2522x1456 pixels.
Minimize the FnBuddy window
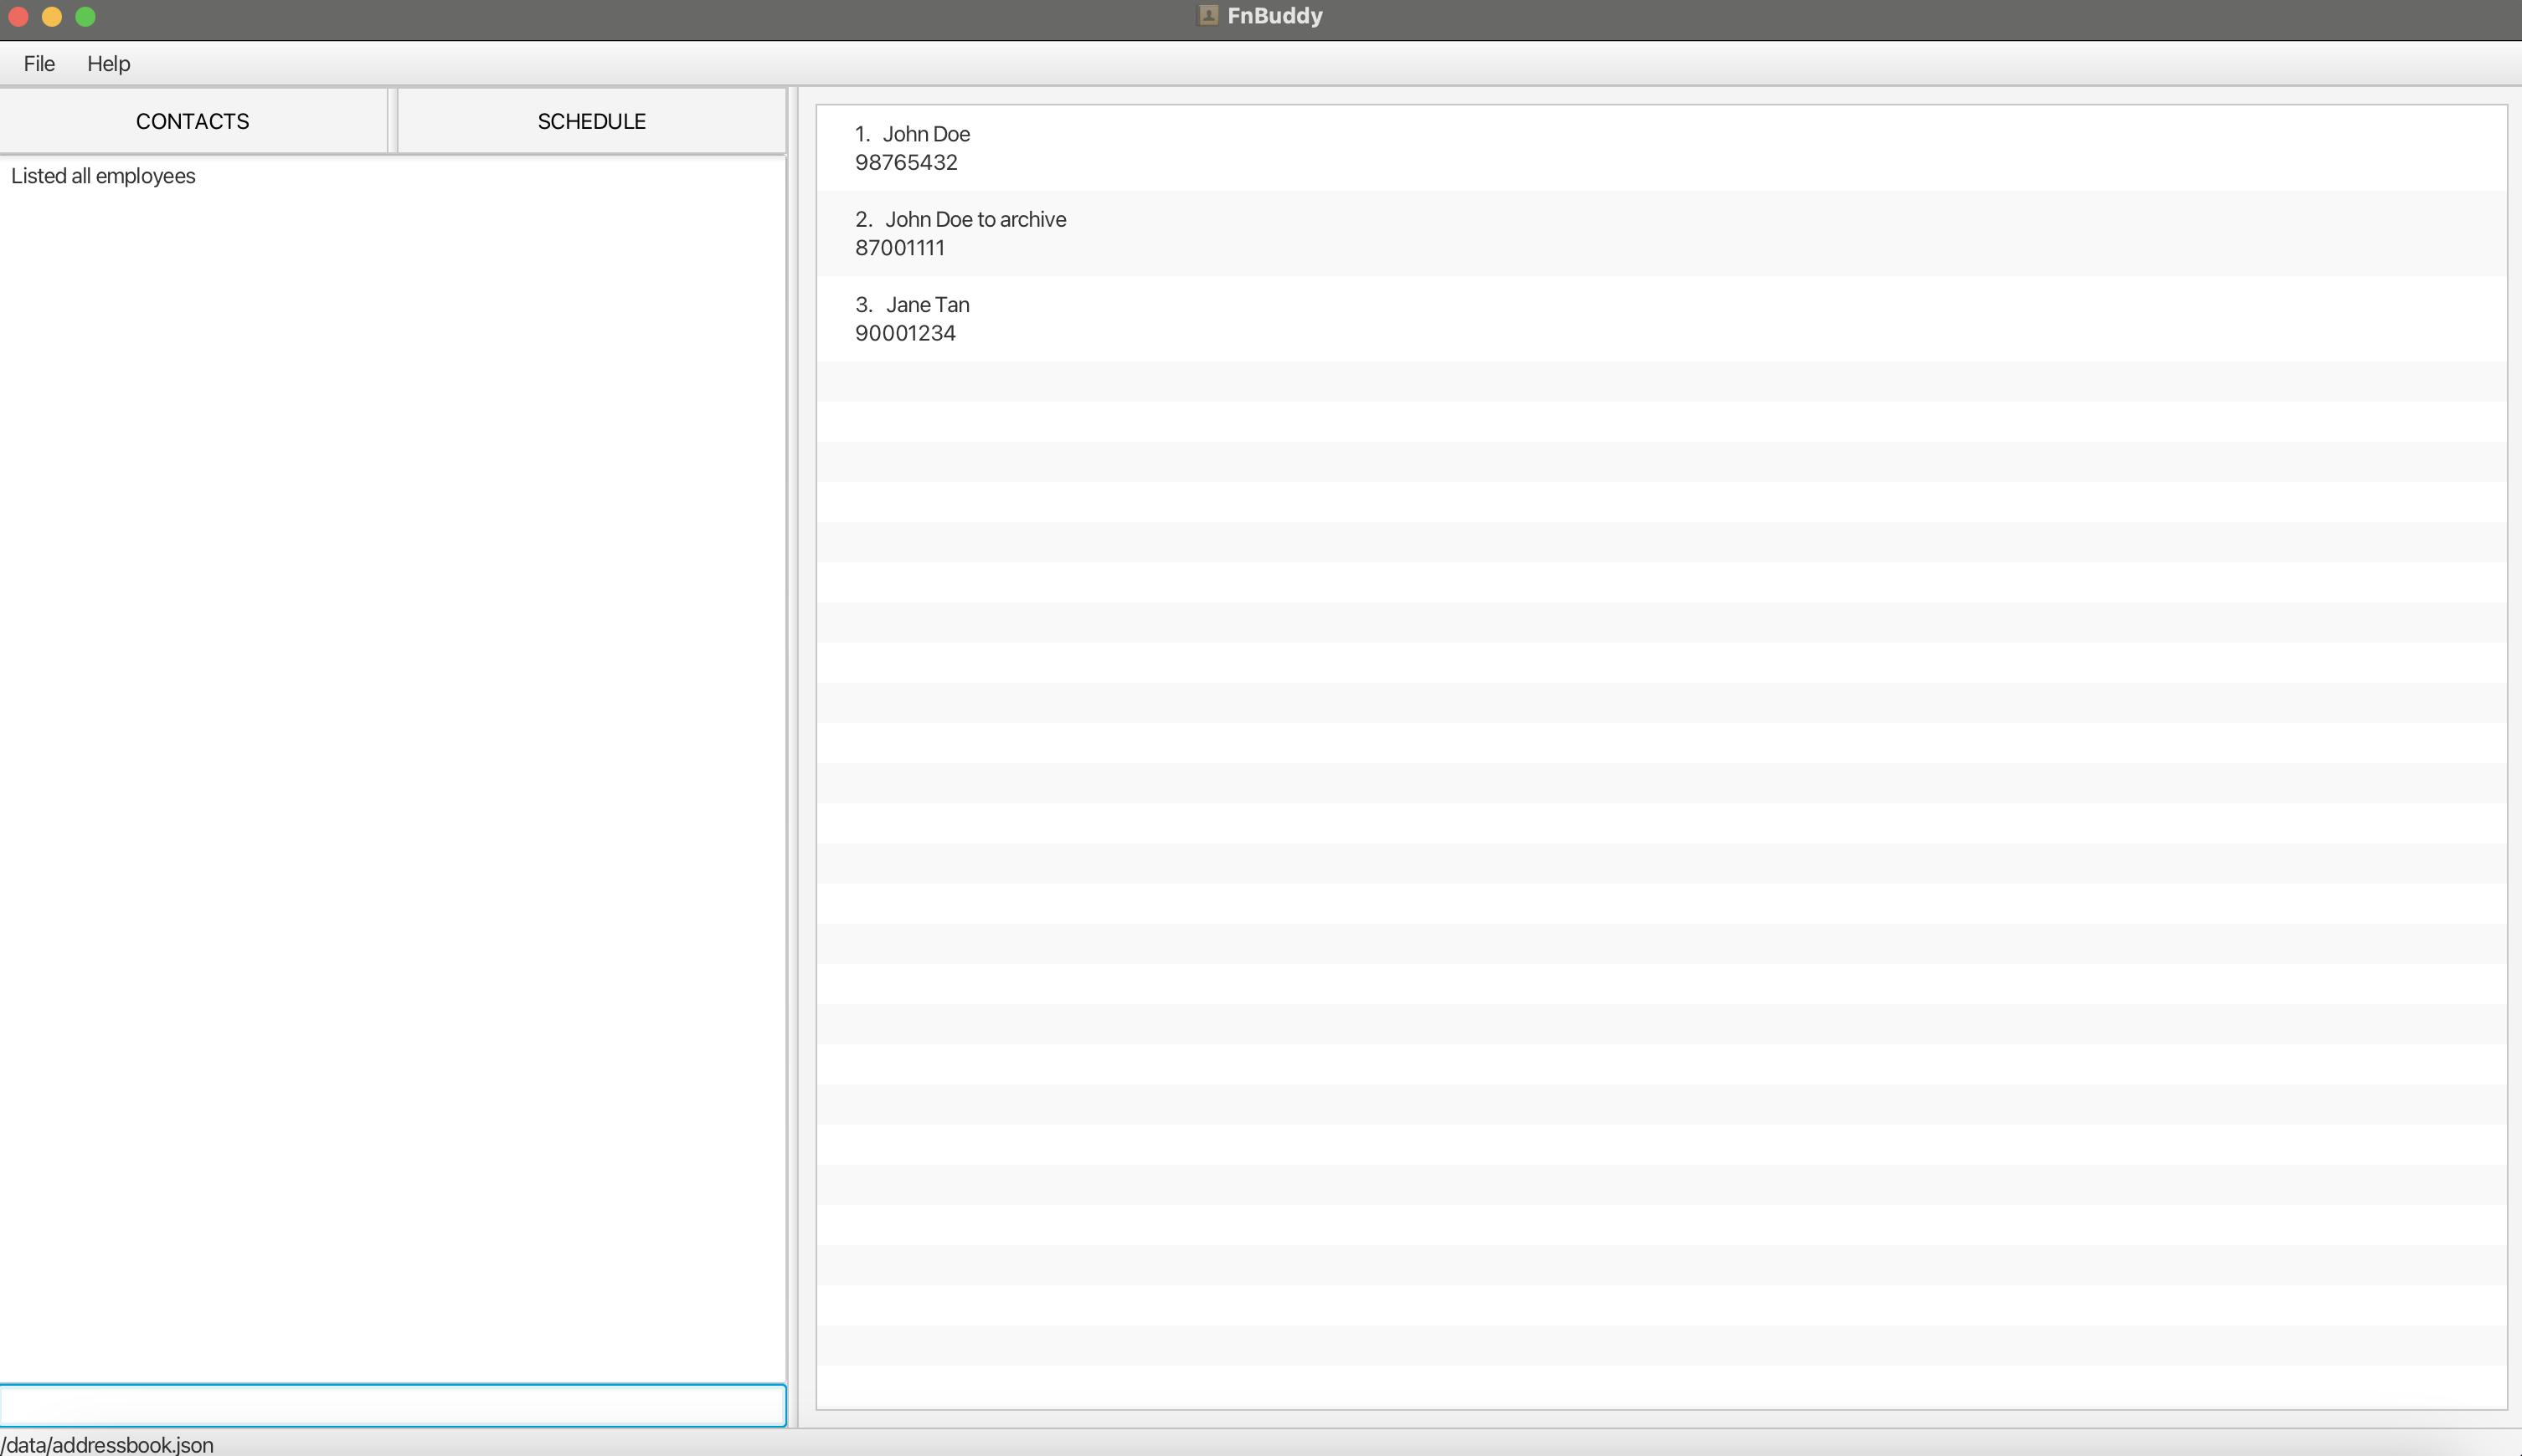pos(52,16)
